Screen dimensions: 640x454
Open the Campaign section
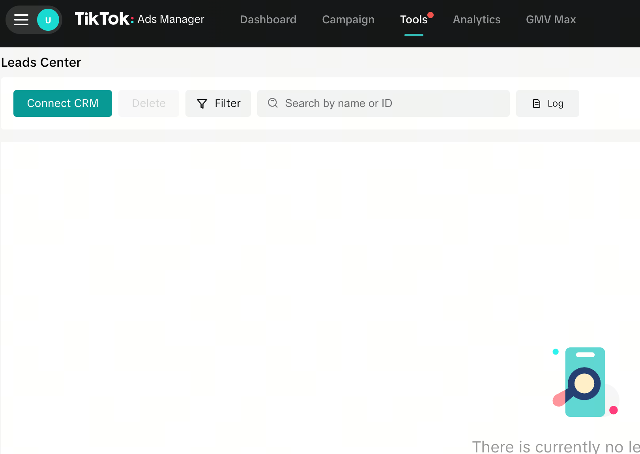pos(348,19)
